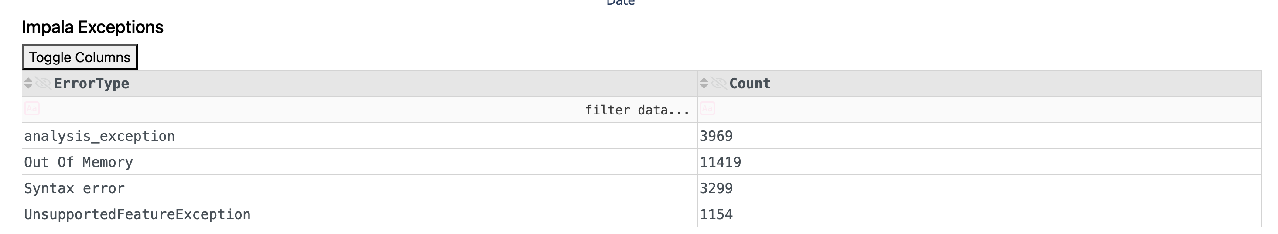Hide the Count column via eye icon
The image size is (1278, 234).
(x=718, y=83)
